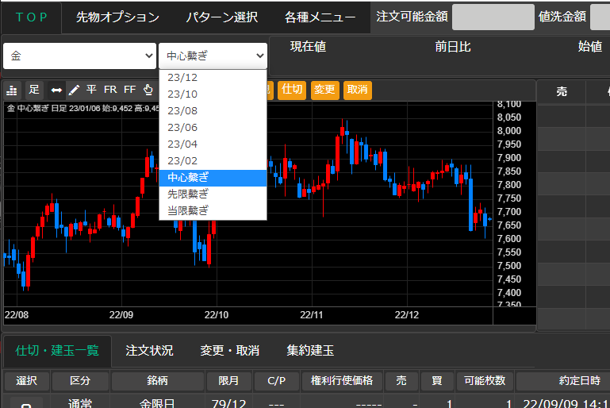The image size is (610, 408).
Task: Click the chart type bar icon
Action: (x=12, y=90)
